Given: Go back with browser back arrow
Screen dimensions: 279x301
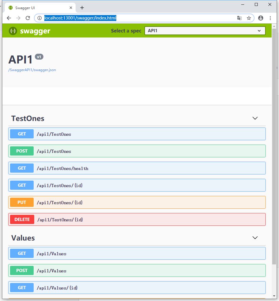Looking at the screenshot, I should click(9, 18).
